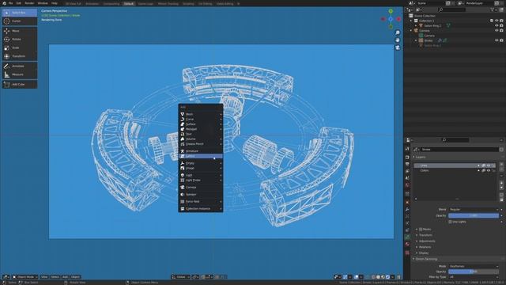Image resolution: width=506 pixels, height=285 pixels.
Task: Pick the Add Cube tool
Action: point(20,85)
